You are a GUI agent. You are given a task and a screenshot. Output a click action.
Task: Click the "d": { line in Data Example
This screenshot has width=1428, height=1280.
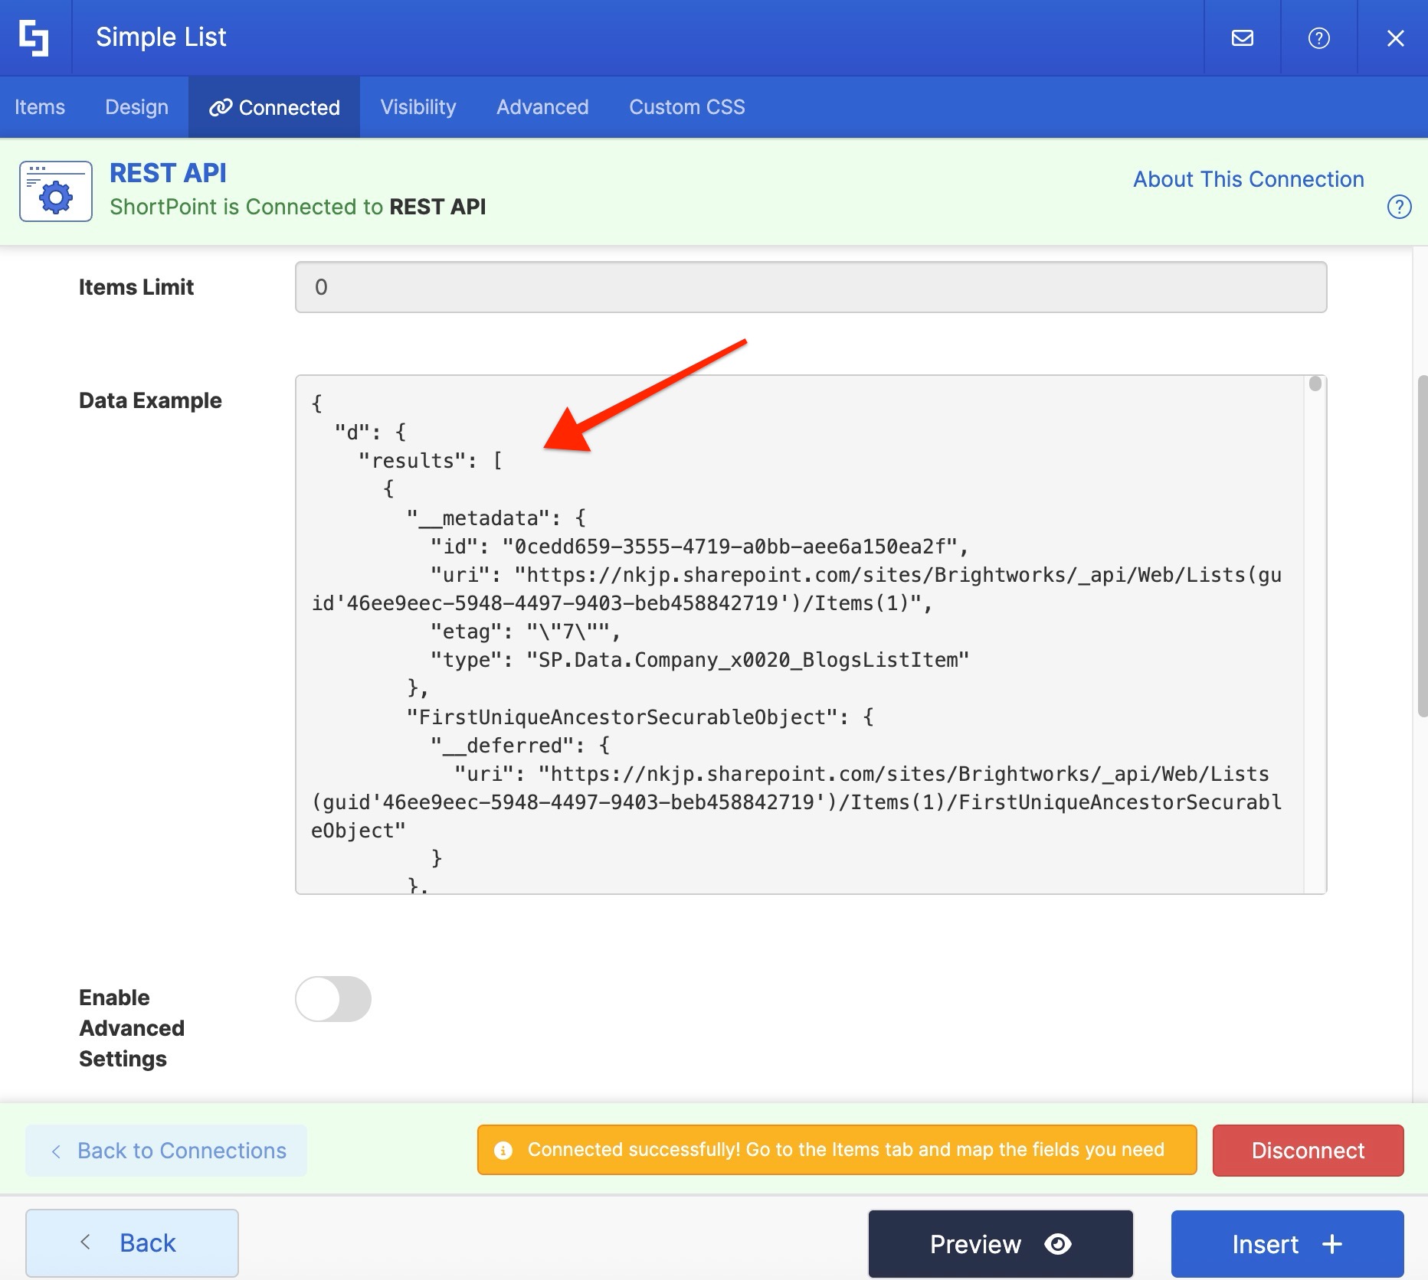point(371,433)
